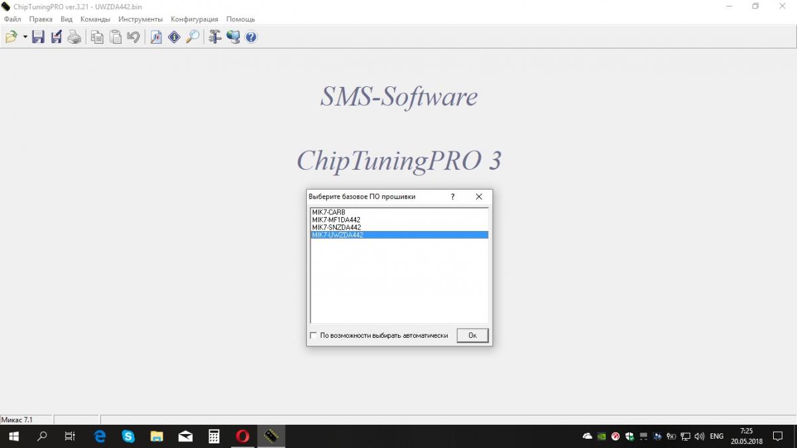Viewport: 797px width, 448px height.
Task: Open the Вид menu
Action: [x=66, y=19]
